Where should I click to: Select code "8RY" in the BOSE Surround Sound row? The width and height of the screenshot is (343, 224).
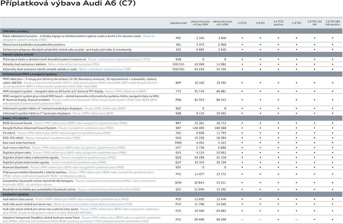pyautogui.click(x=178, y=123)
